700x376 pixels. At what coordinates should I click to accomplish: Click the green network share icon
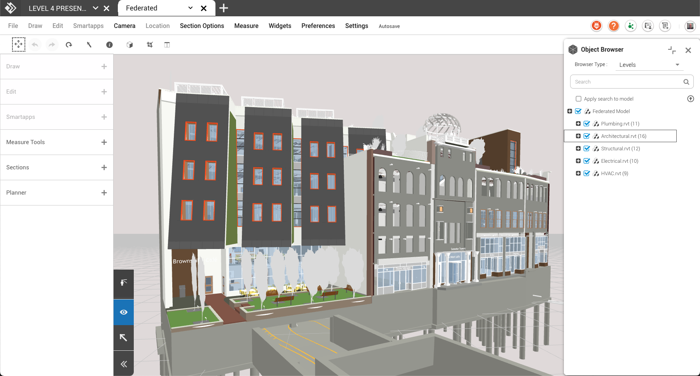click(x=630, y=26)
